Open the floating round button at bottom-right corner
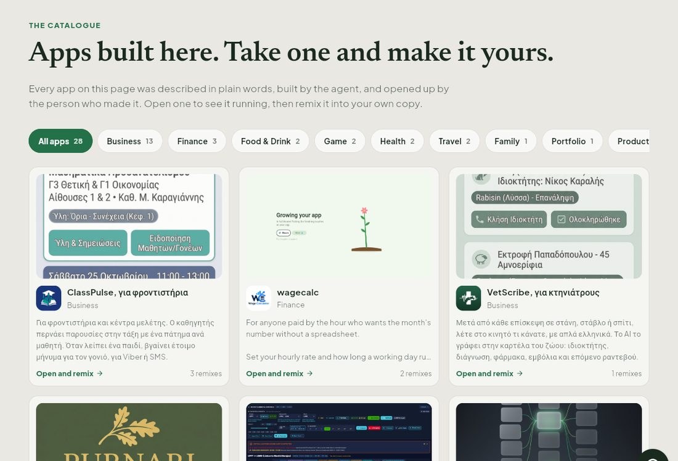Viewport: 678px width, 461px height. click(x=653, y=456)
